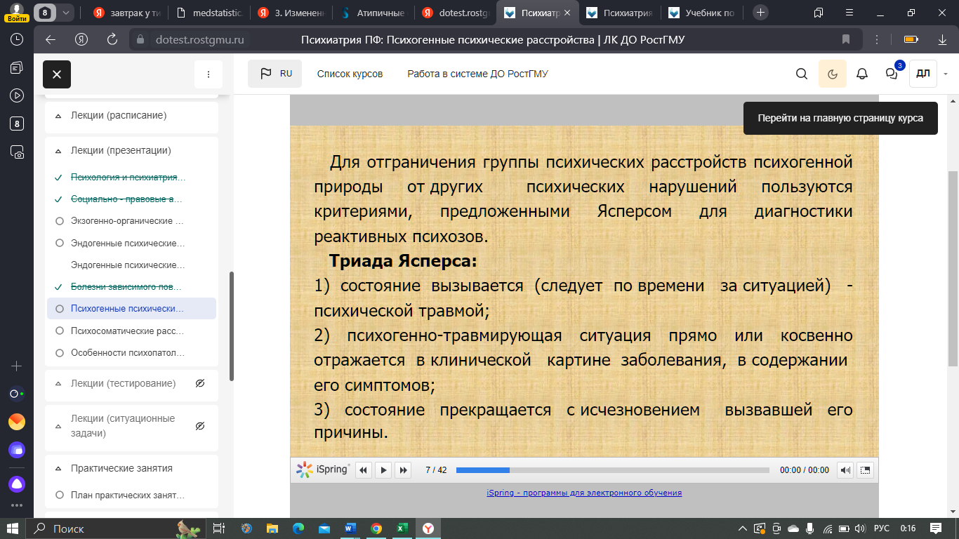The image size is (959, 539).
Task: Close the course sidebar with X button
Action: click(57, 74)
